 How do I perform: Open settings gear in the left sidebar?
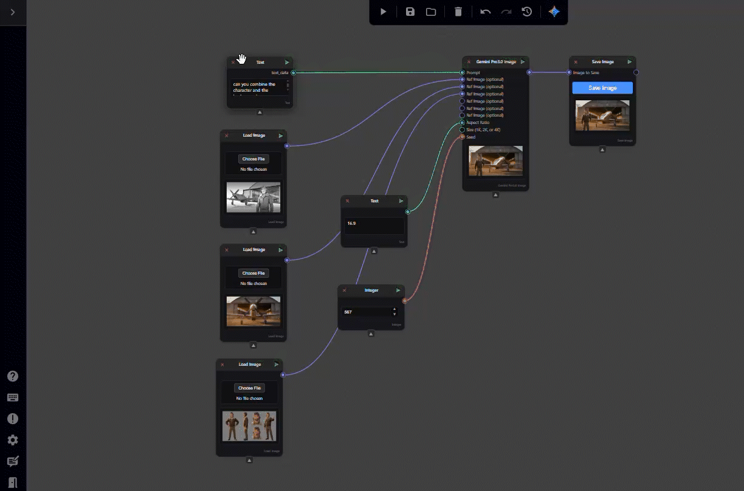(x=13, y=440)
